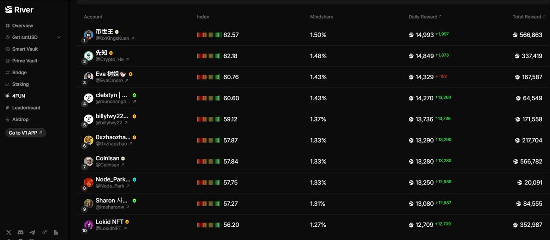Click the avatar of Coinisan
550x240 pixels.
click(89, 161)
